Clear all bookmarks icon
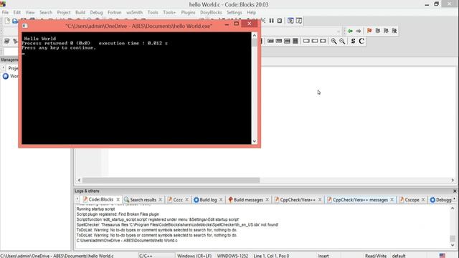Screen dimensions: 459x258 (x=394, y=31)
